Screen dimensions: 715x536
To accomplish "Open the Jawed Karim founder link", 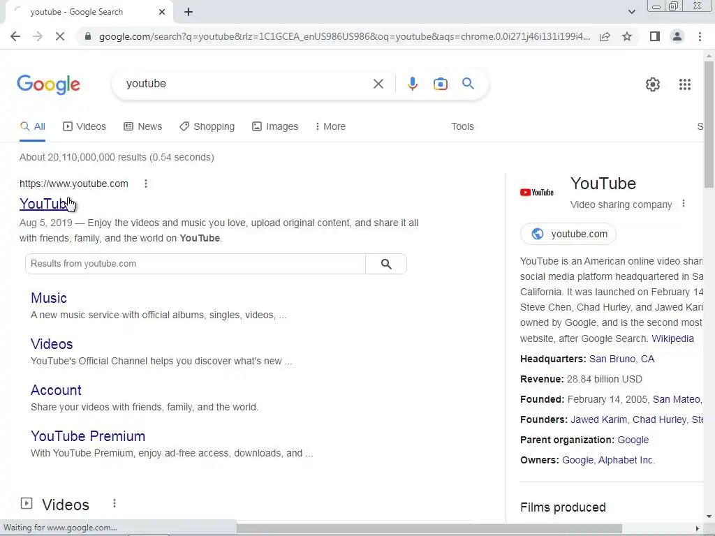I will (x=598, y=419).
